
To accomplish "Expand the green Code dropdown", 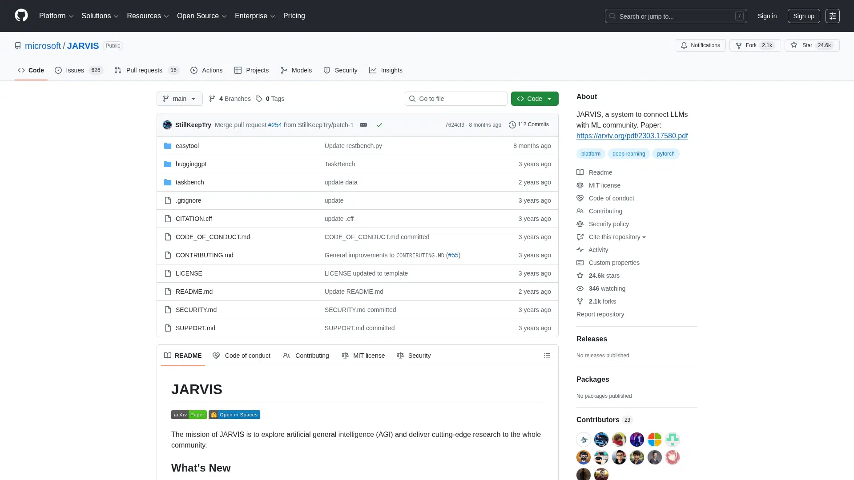I will 535,99.
